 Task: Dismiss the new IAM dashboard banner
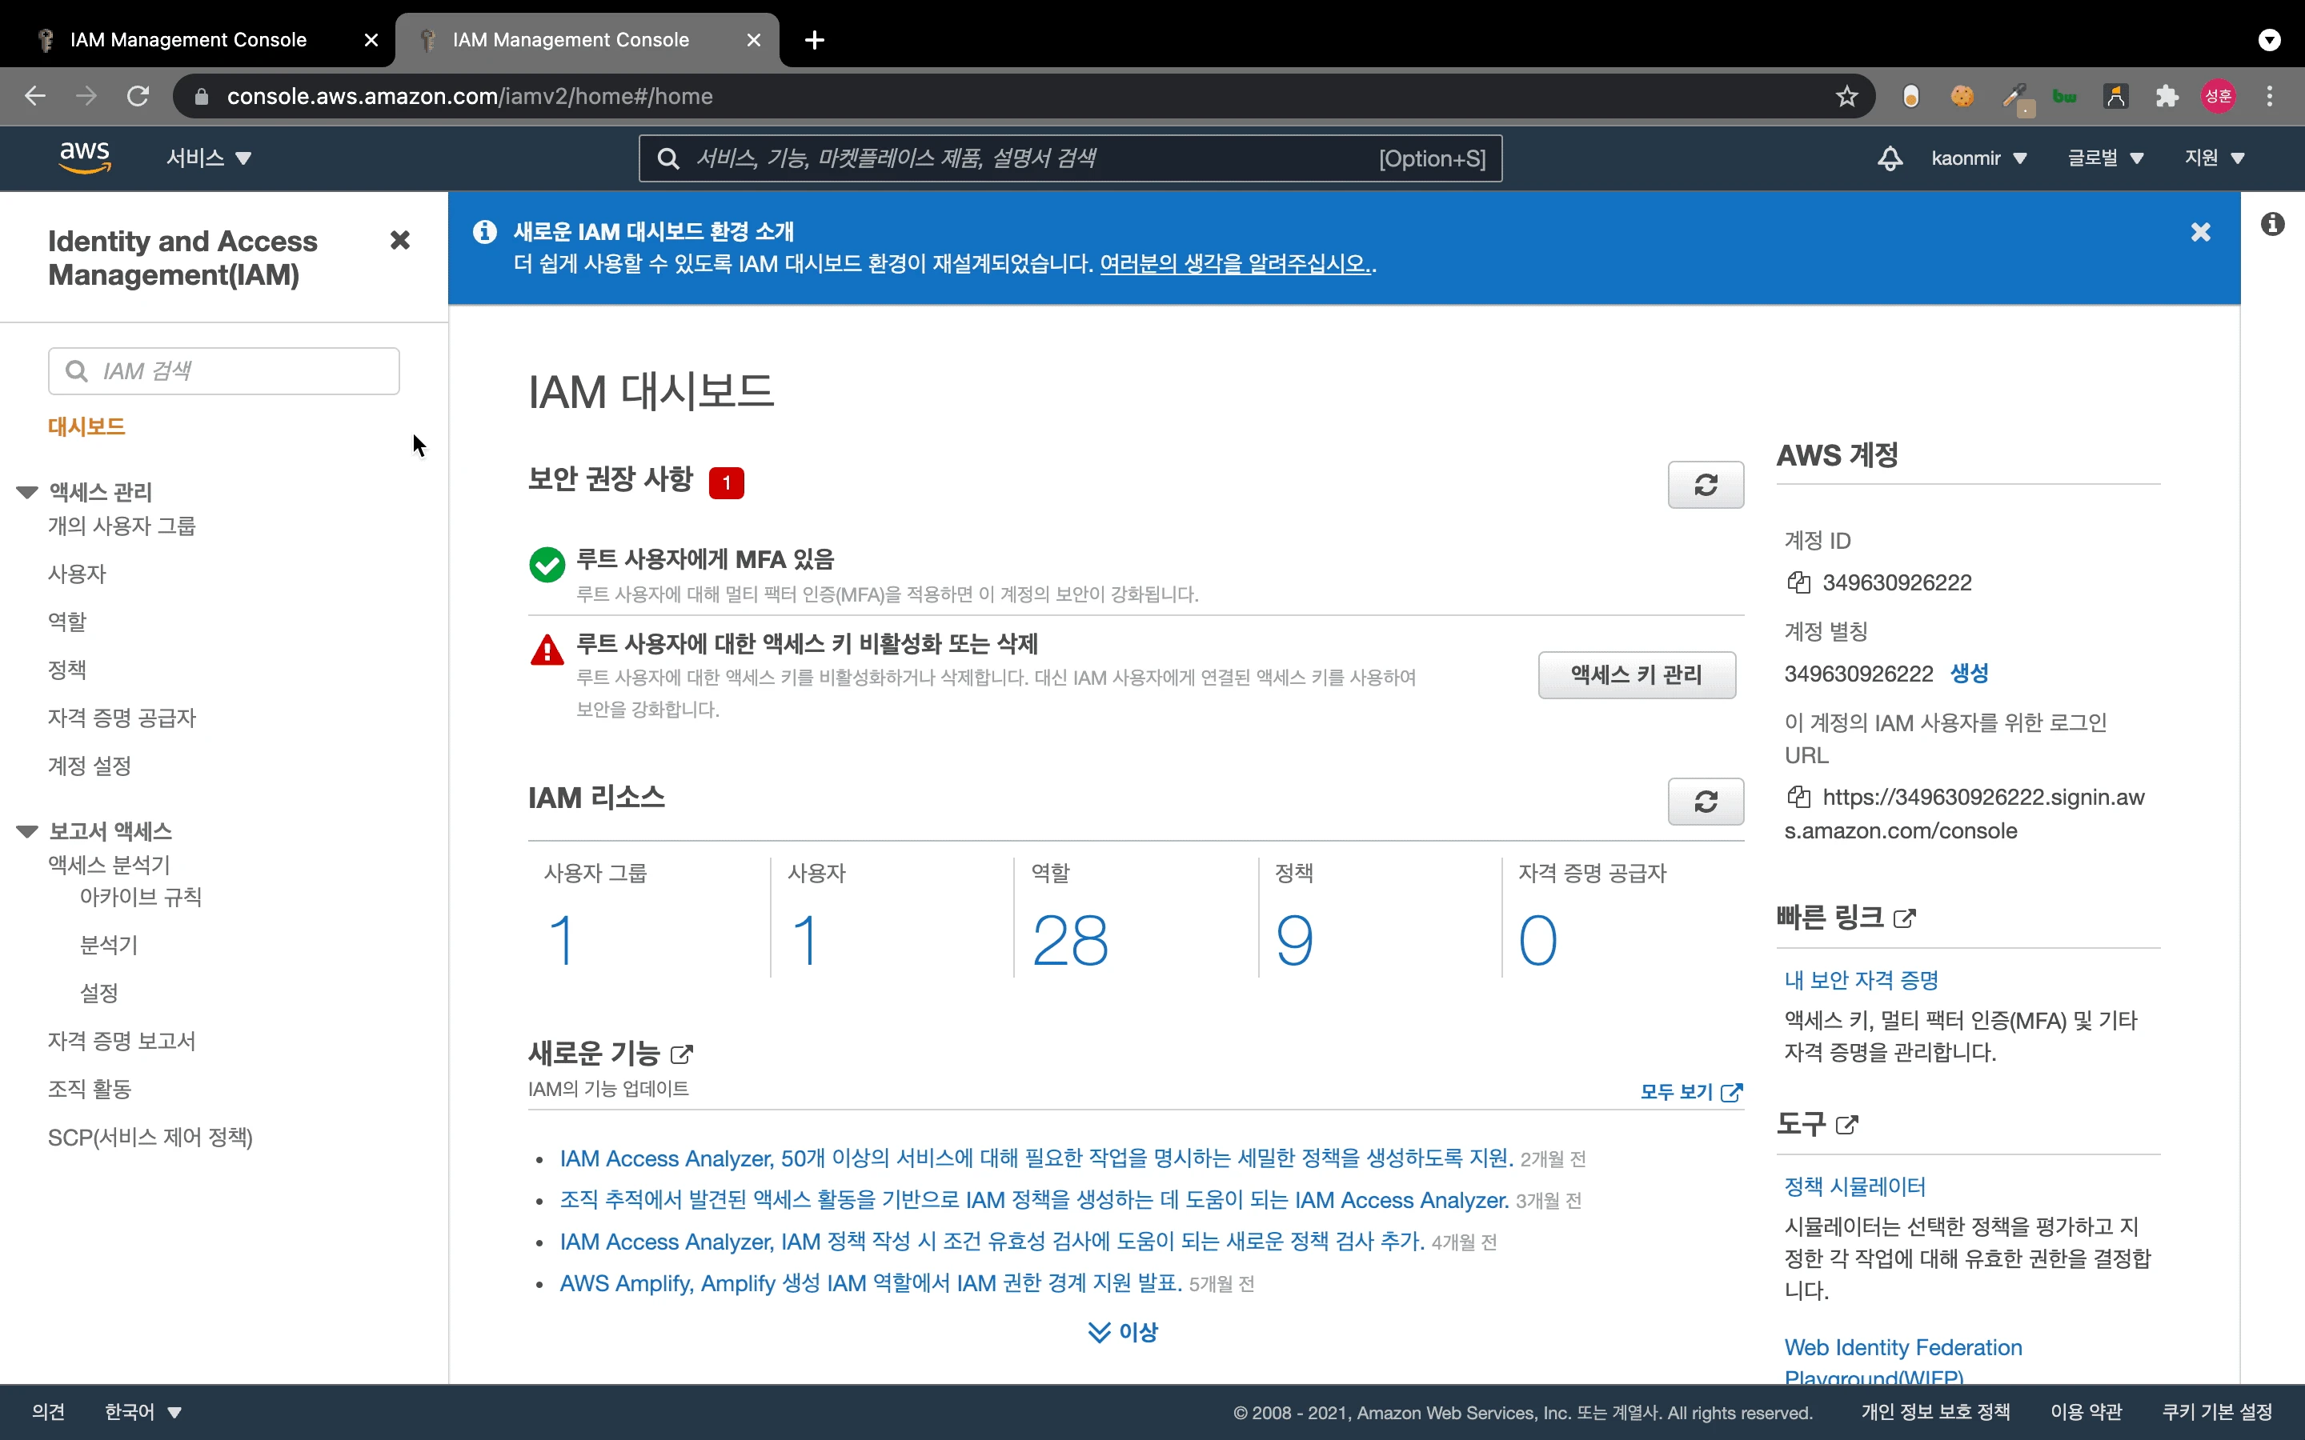click(x=2200, y=232)
